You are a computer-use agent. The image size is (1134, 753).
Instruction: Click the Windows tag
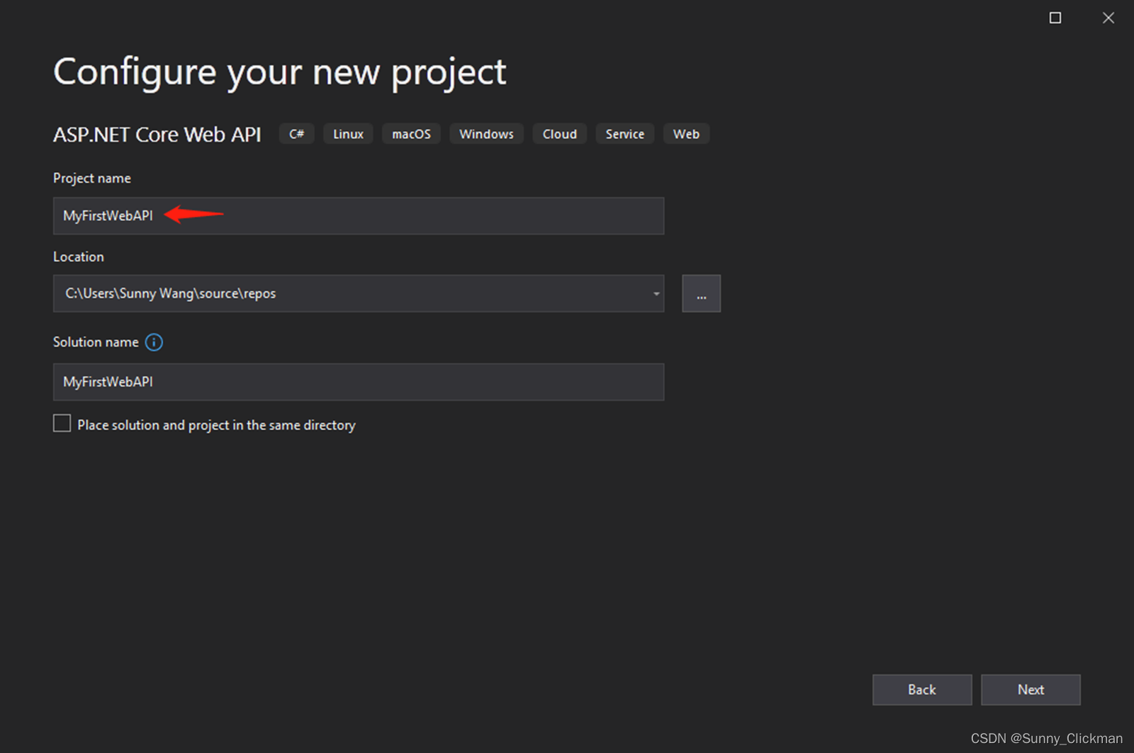(x=486, y=134)
